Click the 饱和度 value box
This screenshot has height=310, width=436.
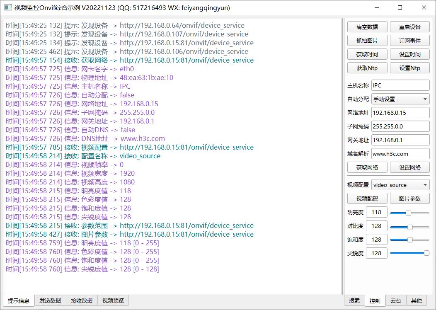coord(376,240)
